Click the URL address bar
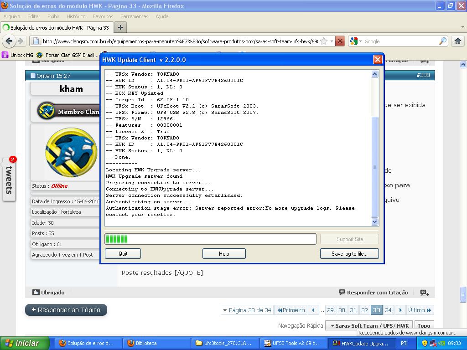Image resolution: width=467 pixels, height=350 pixels. pyautogui.click(x=180, y=41)
